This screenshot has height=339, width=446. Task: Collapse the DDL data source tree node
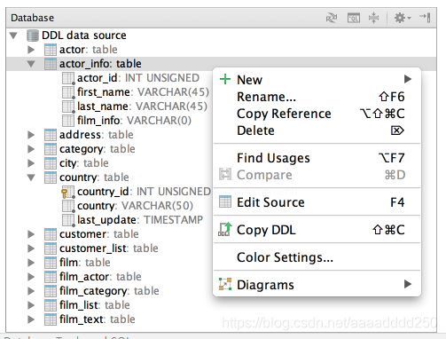[13, 35]
